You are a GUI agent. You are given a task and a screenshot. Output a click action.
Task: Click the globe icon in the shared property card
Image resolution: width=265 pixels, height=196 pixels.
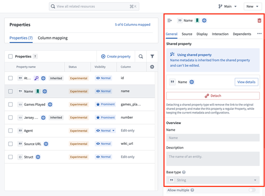tap(192, 82)
